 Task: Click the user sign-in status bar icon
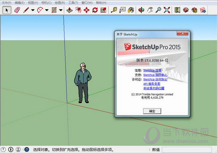(x=18, y=149)
